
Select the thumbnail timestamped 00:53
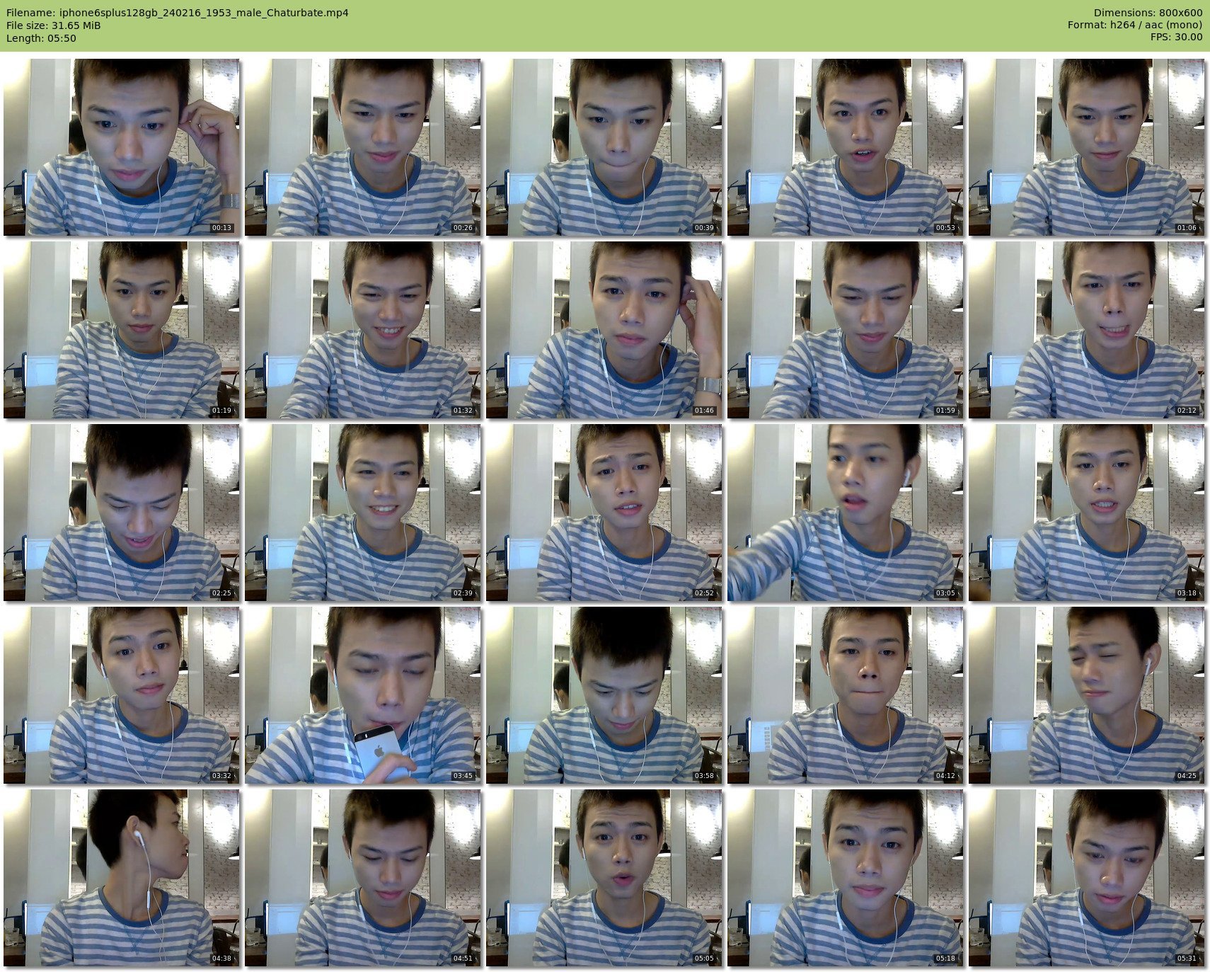click(x=845, y=147)
